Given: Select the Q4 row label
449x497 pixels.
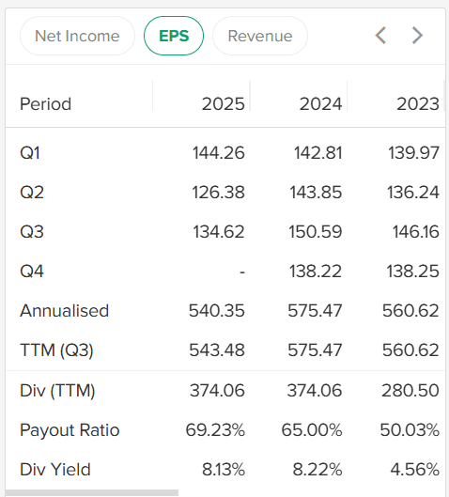Looking at the screenshot, I should 32,272.
